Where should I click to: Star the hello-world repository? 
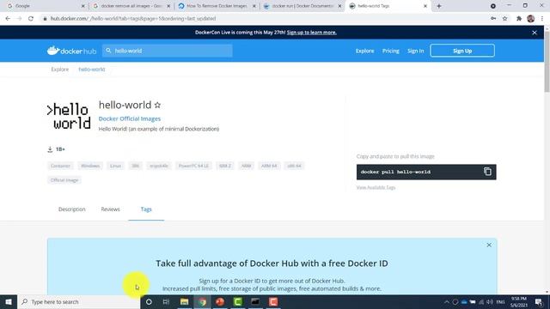[157, 105]
